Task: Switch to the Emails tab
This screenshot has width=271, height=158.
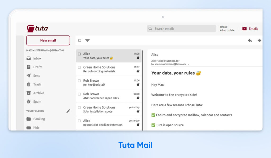Action: pos(250,29)
